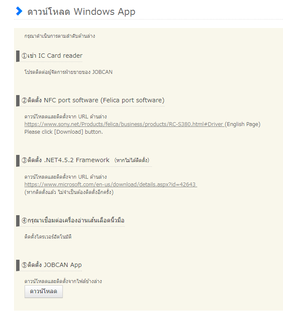Select the step ④ finger vein reader heading
The width and height of the screenshot is (283, 320).
[73, 221]
